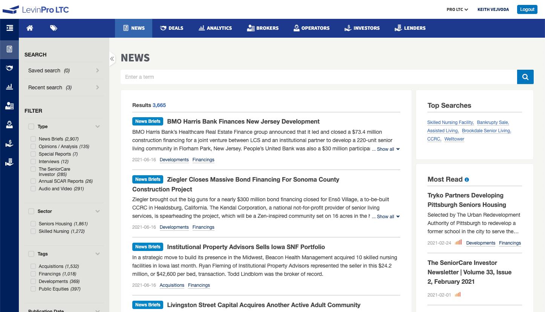Open Institutional Property Advisors Iowa SNF article

tap(246, 247)
